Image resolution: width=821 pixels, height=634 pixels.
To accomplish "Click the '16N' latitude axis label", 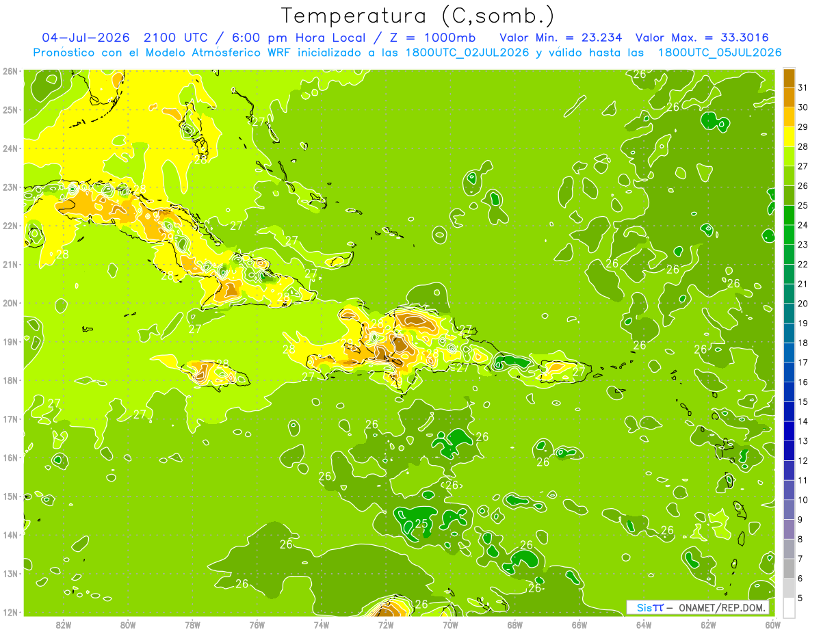I will [10, 458].
